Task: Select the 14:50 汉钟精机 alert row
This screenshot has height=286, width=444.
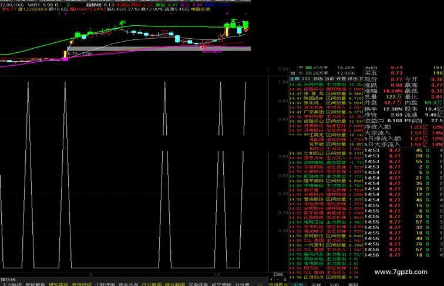Action: [x=326, y=163]
